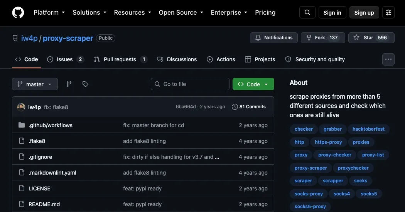Open the .gitignore file
The height and width of the screenshot is (212, 405).
click(40, 157)
